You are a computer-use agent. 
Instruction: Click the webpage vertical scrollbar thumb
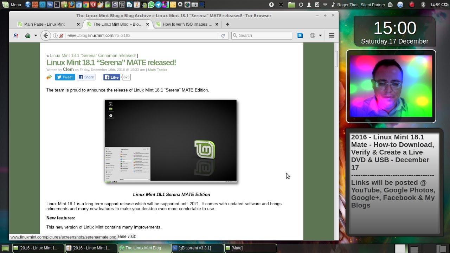[336, 59]
